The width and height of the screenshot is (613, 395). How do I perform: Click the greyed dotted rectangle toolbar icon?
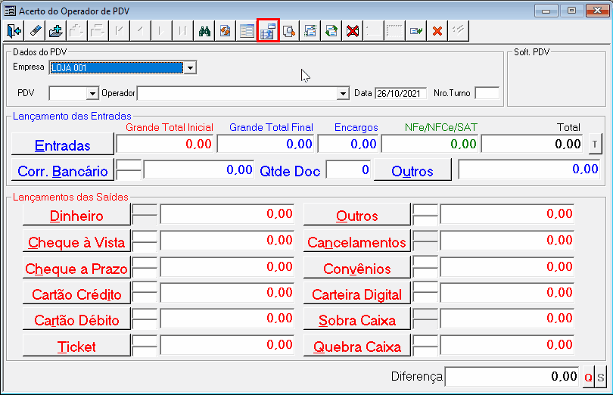[394, 30]
